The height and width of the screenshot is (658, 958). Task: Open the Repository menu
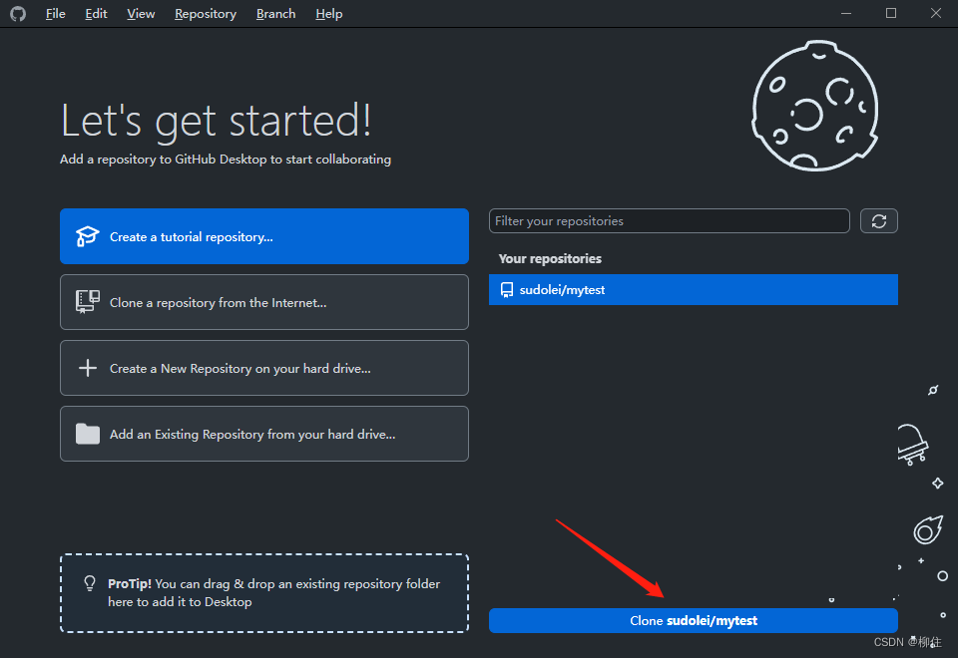[206, 13]
